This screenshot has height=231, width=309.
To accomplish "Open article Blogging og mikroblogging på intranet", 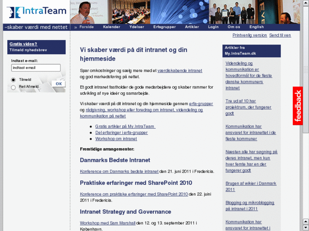I will (250, 206).
